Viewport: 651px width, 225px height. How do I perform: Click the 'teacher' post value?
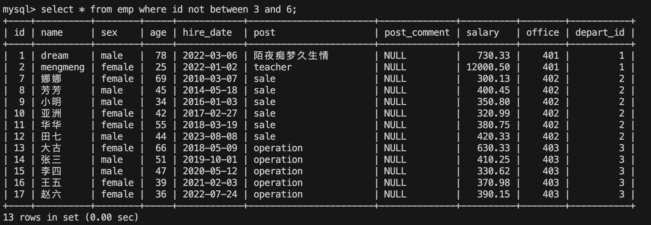point(273,67)
